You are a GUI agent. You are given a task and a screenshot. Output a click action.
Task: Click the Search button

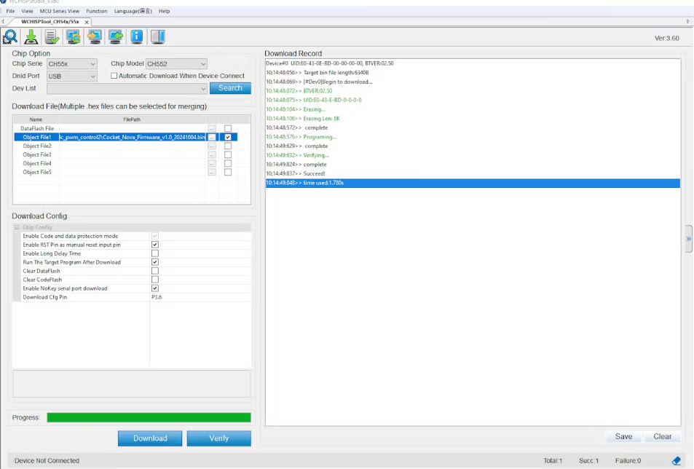coord(230,88)
